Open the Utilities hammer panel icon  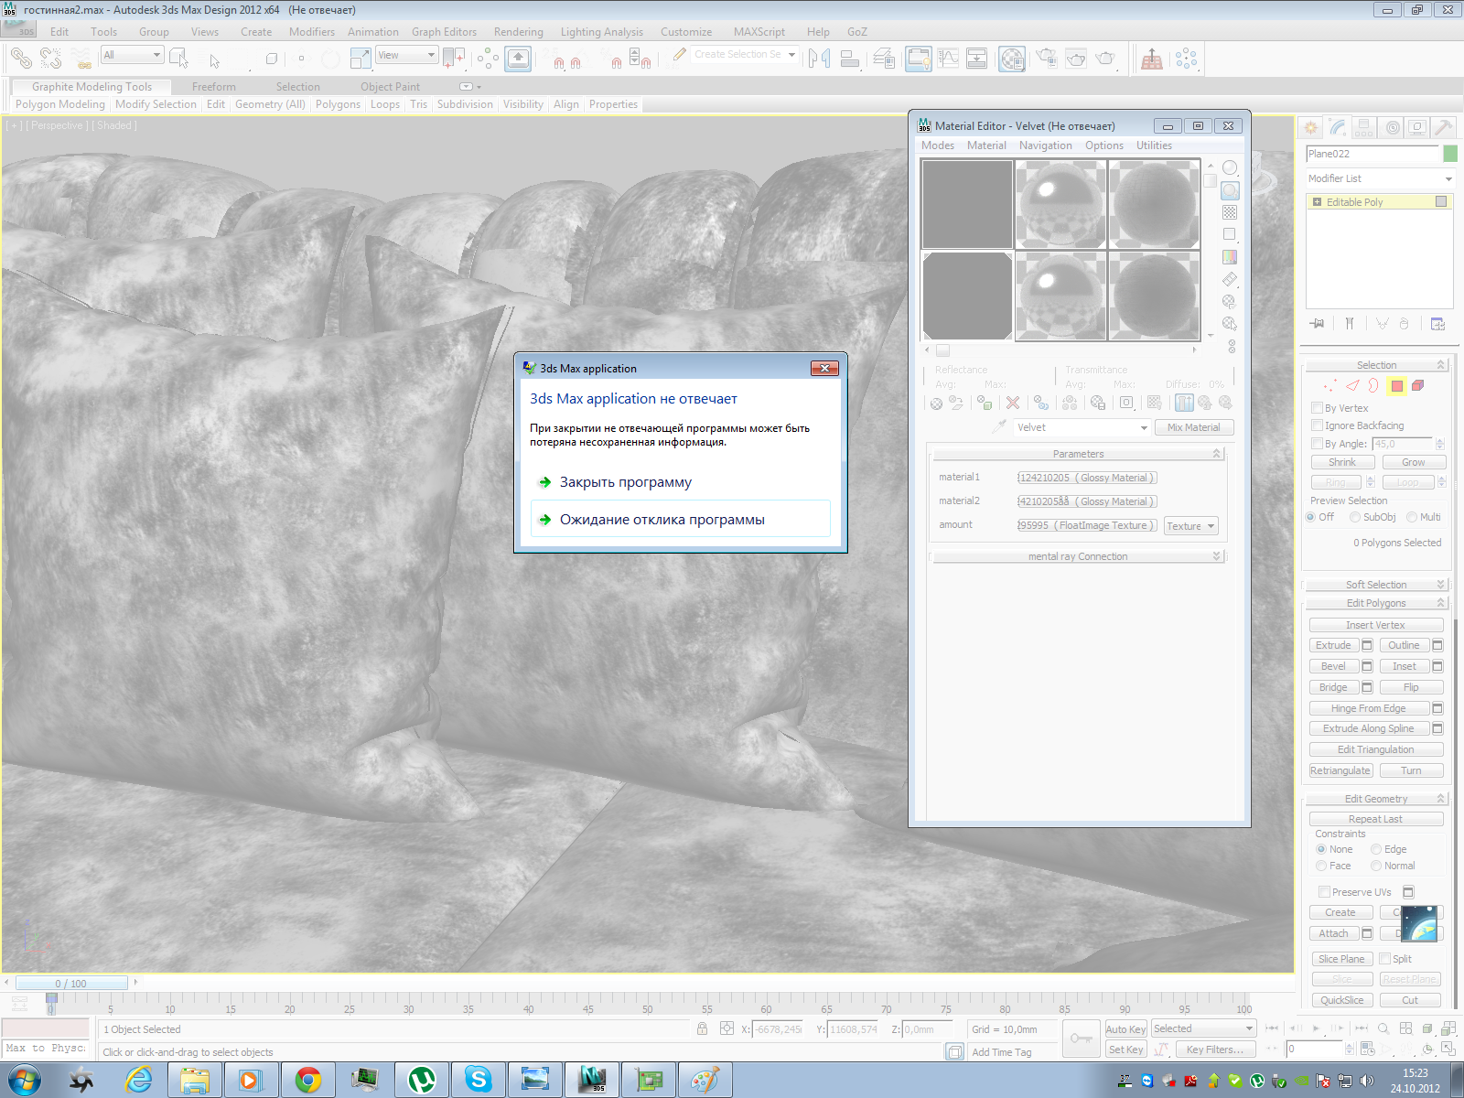click(x=1443, y=128)
